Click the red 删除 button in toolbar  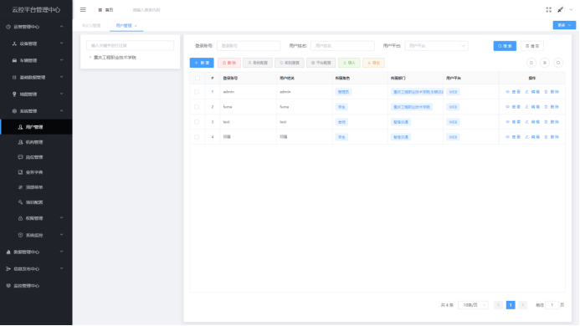click(229, 63)
